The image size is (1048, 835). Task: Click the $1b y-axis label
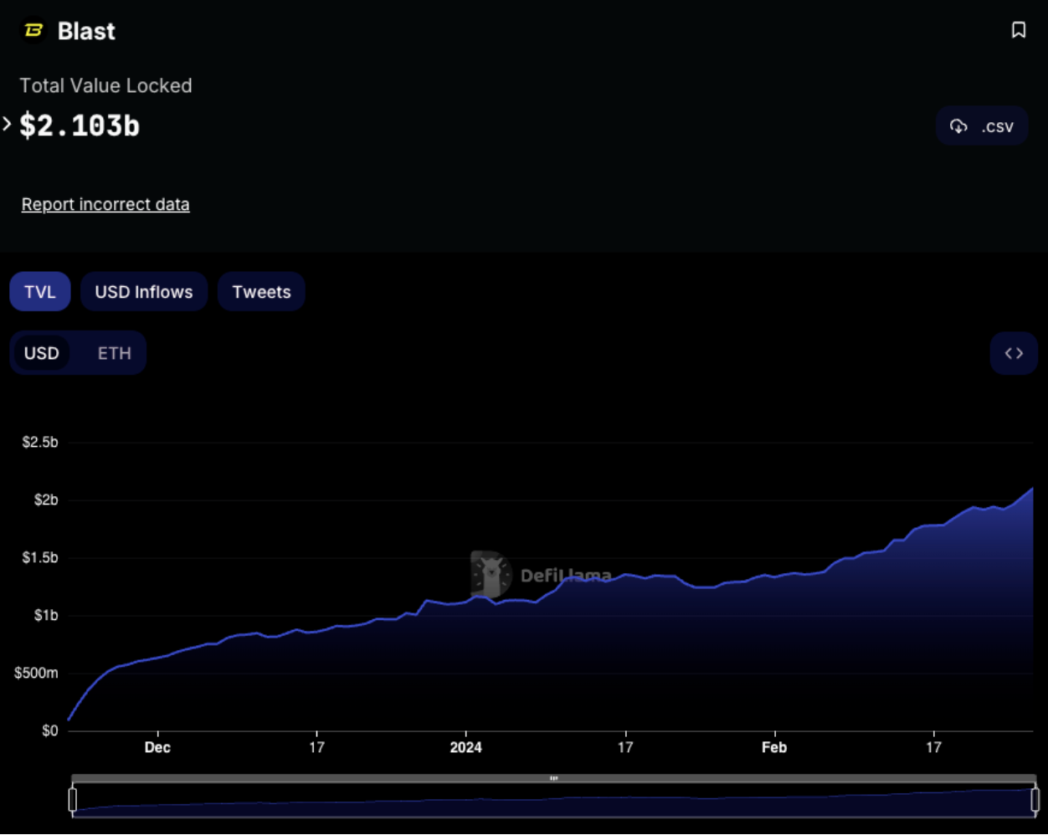(46, 615)
